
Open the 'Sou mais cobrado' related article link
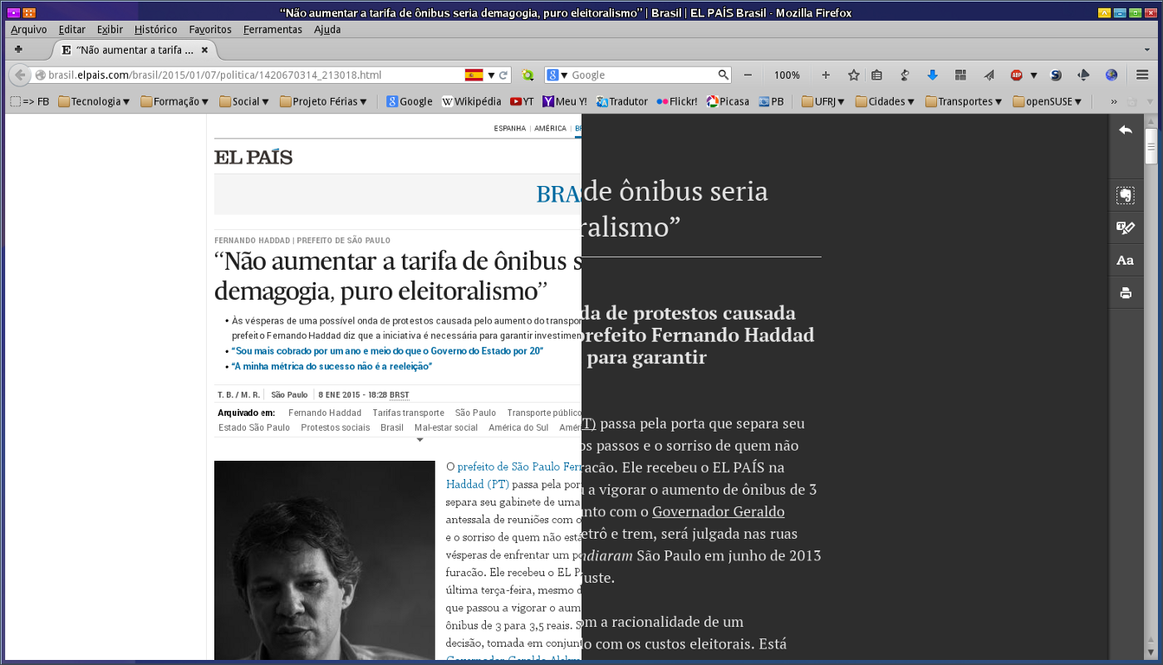pyautogui.click(x=387, y=351)
